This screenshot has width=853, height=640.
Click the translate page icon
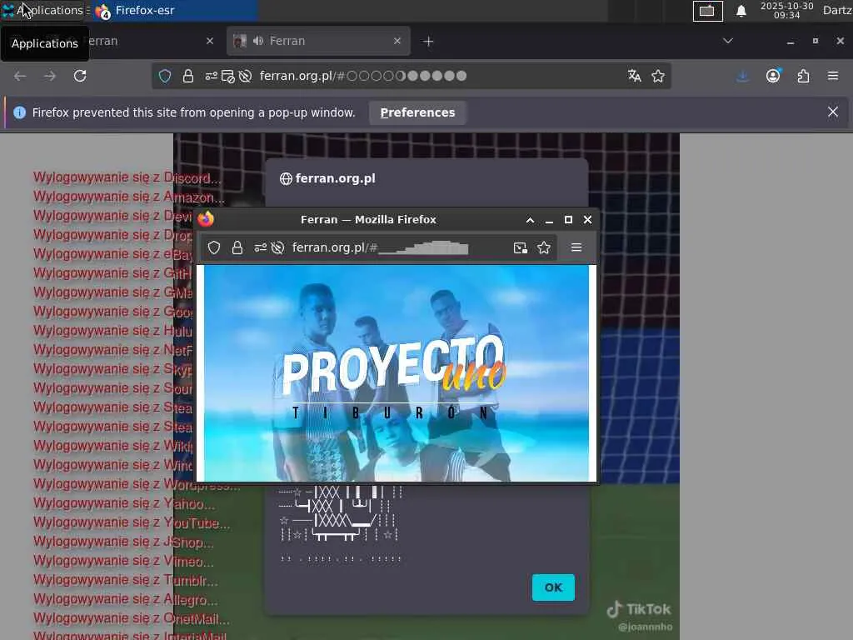(634, 76)
